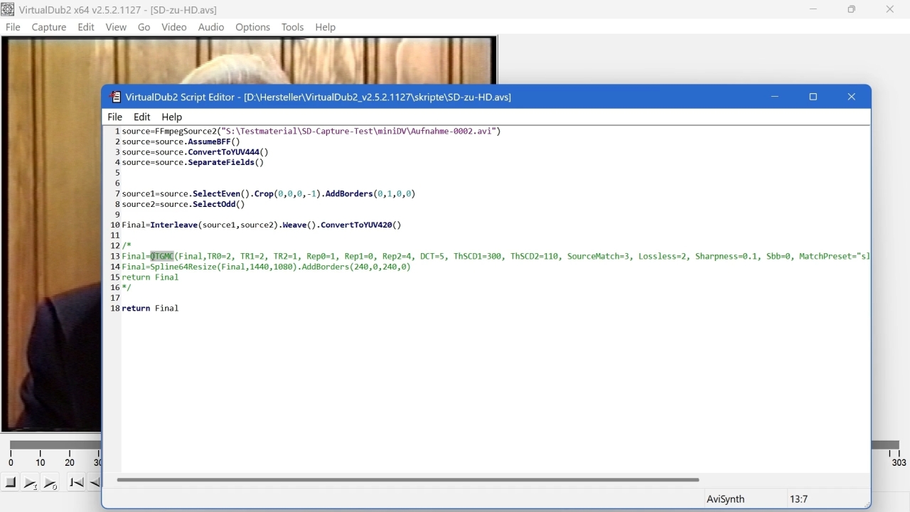910x512 pixels.
Task: Click the Script Editor title bar icon
Action: click(115, 97)
